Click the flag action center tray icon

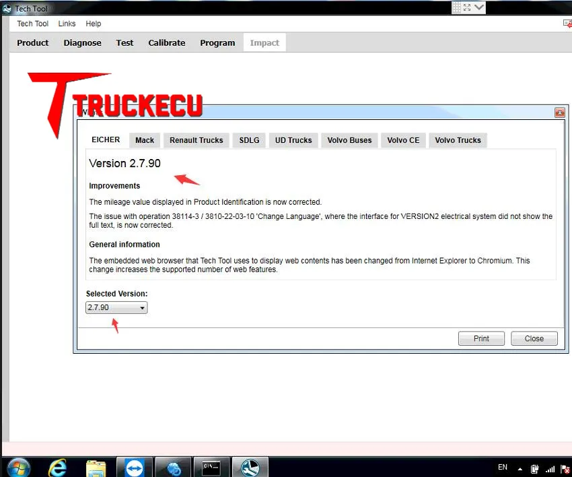point(565,469)
